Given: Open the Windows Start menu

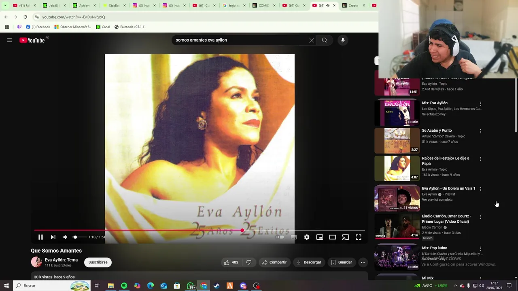Looking at the screenshot, I should click(6, 286).
